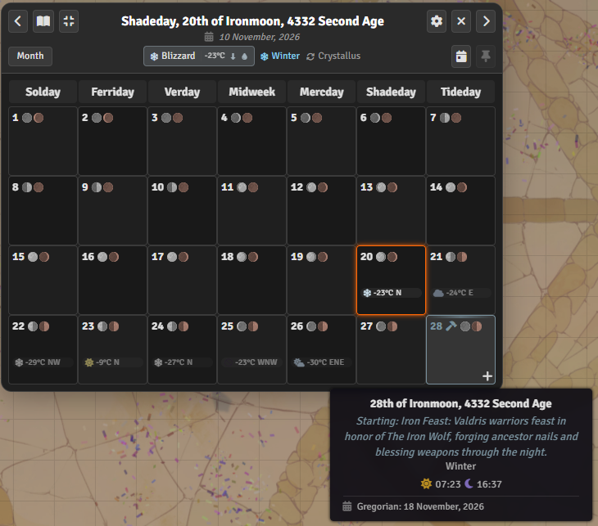Click the brown half moon icon on day 21

click(462, 257)
